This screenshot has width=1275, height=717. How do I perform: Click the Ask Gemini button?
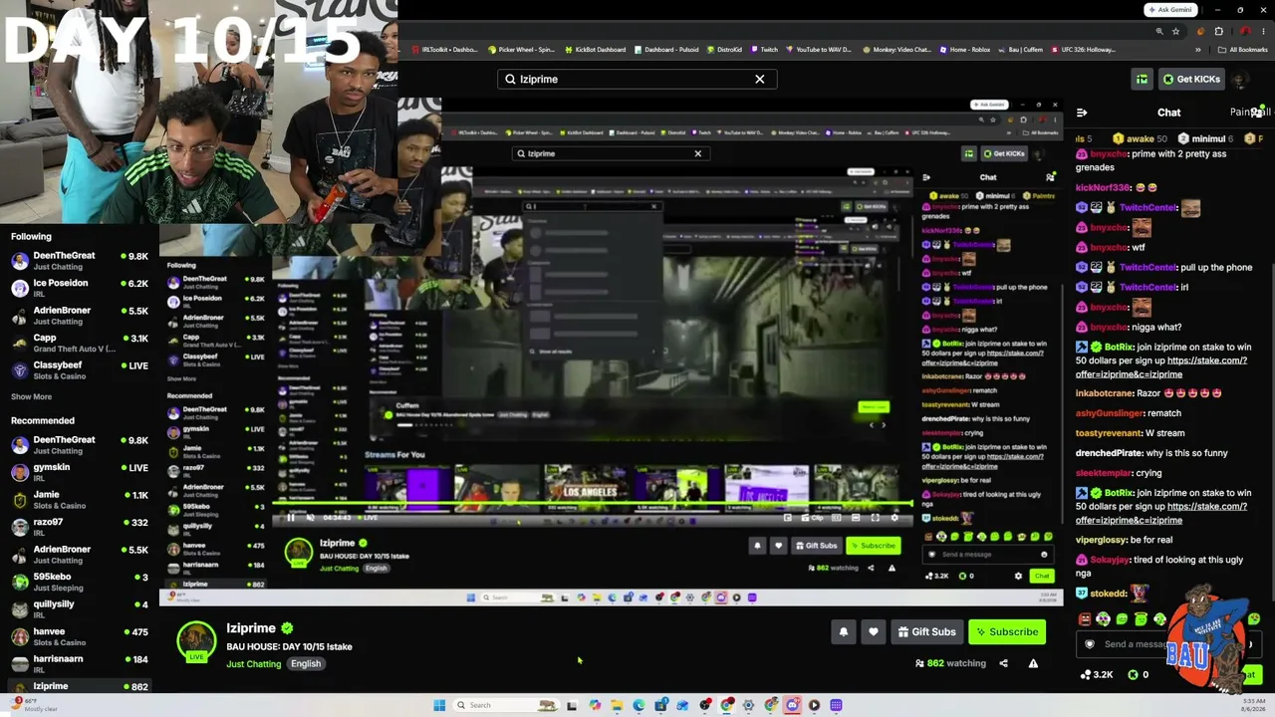(1170, 10)
